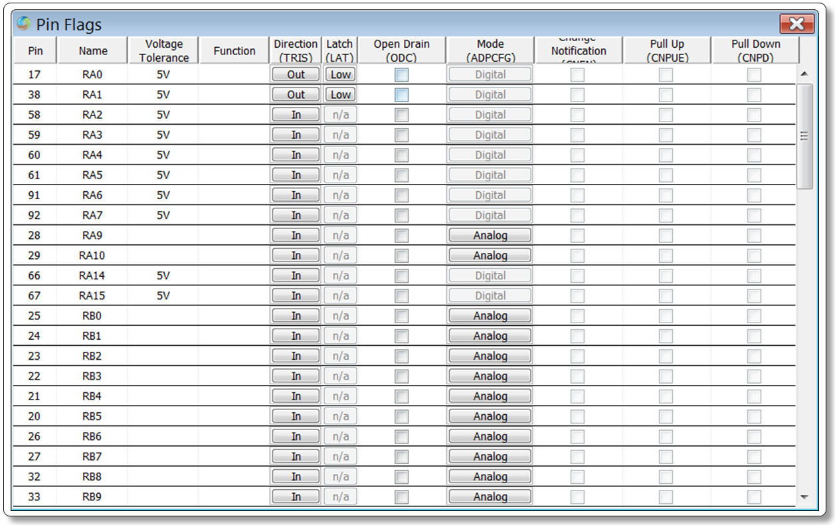Select the RA14 name cell
This screenshot has width=835, height=525.
(93, 275)
